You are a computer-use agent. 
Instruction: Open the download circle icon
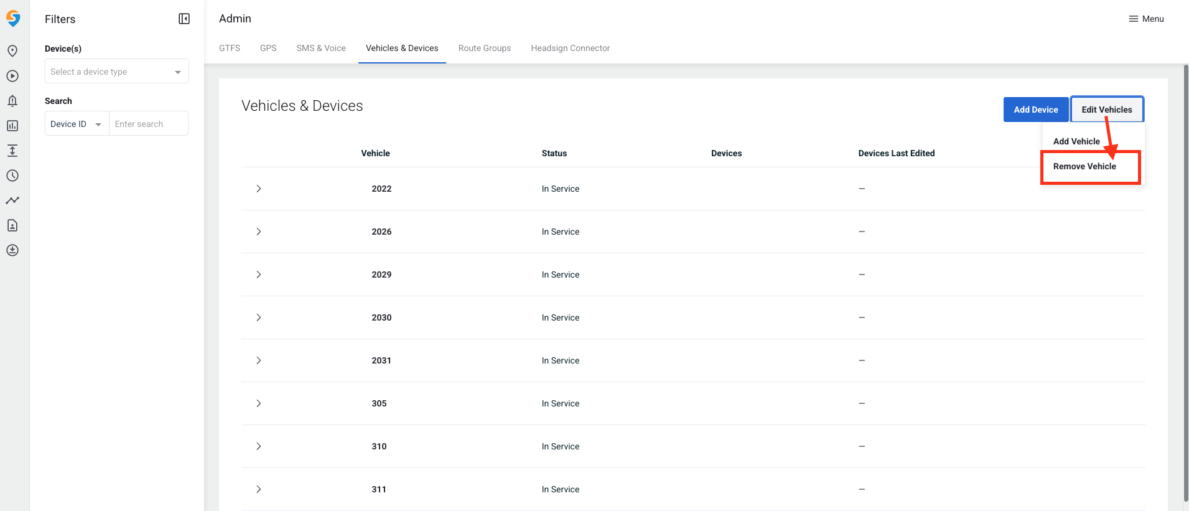(x=12, y=250)
